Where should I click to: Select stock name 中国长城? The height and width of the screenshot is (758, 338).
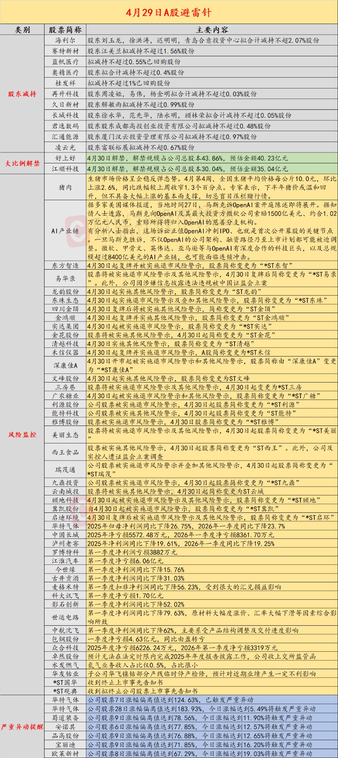(65, 535)
